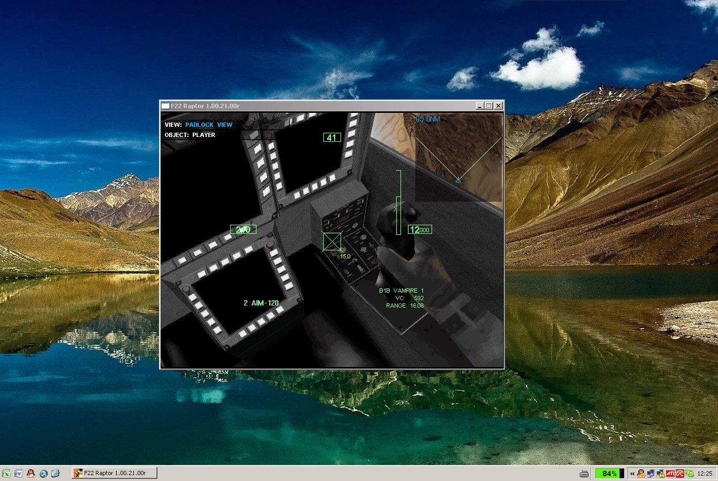Maximize the F22 Raptor window

488,106
